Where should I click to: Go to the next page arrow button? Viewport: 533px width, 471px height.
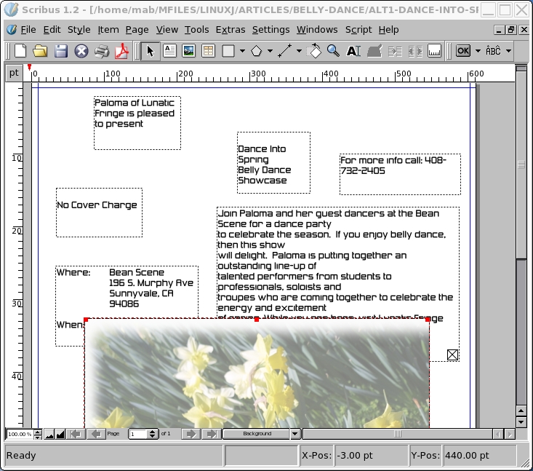[191, 434]
